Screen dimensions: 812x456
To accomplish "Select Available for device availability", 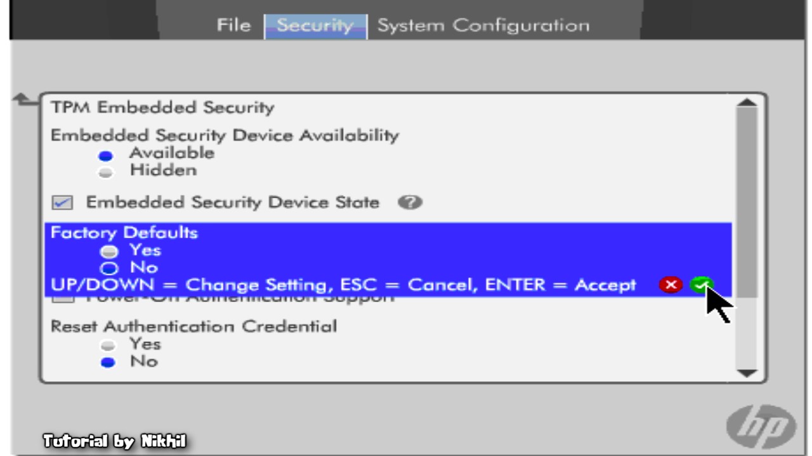I will pyautogui.click(x=107, y=155).
